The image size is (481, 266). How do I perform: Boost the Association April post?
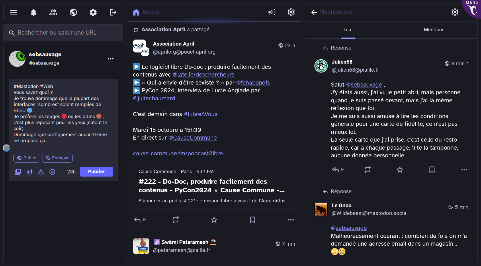click(176, 220)
